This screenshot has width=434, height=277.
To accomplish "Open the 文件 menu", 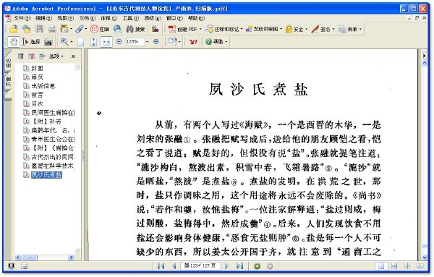I will point(22,18).
